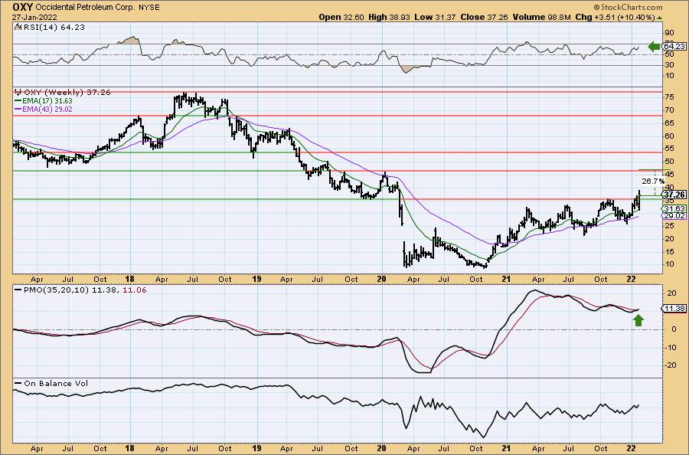Click the 29.02 EMA tag on right axis

point(674,216)
